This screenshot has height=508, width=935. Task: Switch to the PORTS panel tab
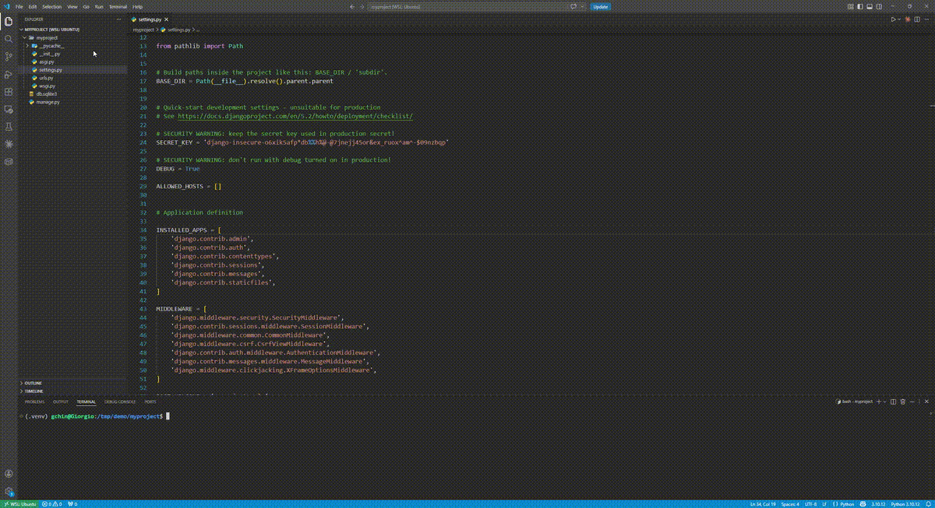pos(150,401)
